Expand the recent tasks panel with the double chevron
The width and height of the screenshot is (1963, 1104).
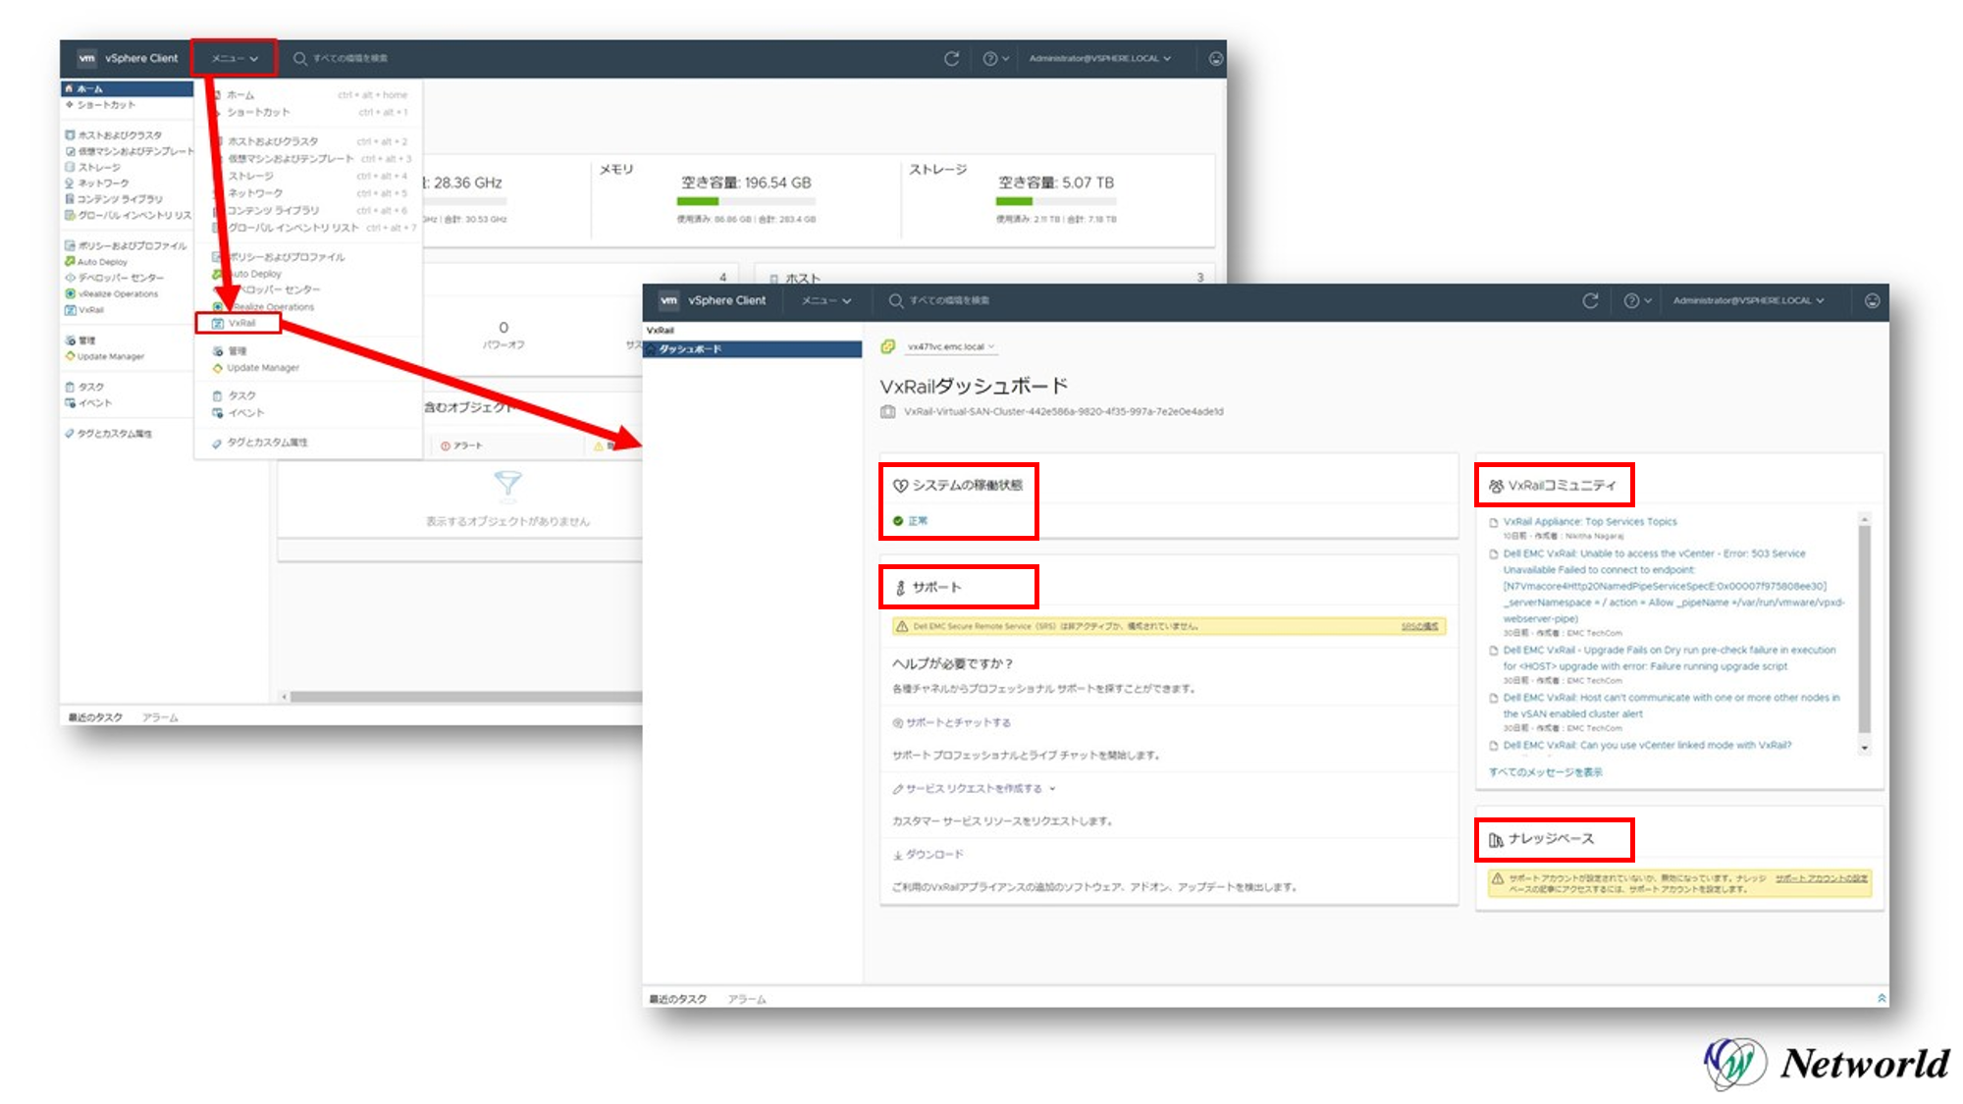point(1882,998)
